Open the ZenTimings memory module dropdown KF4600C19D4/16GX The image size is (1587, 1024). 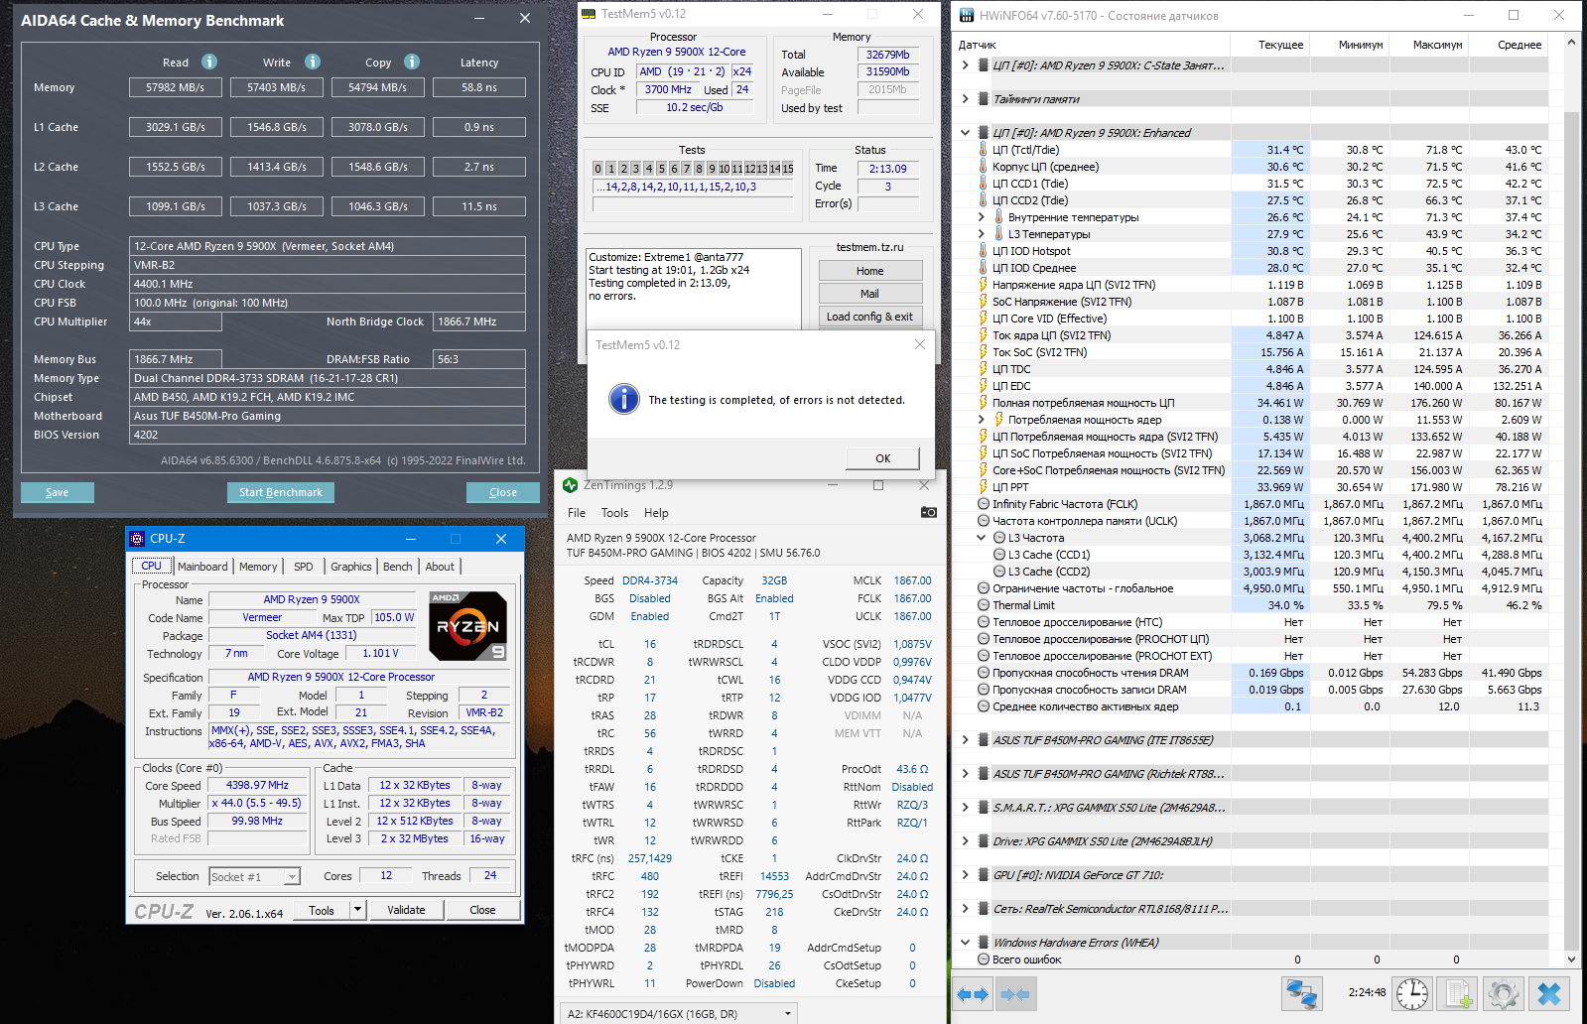tap(679, 1014)
